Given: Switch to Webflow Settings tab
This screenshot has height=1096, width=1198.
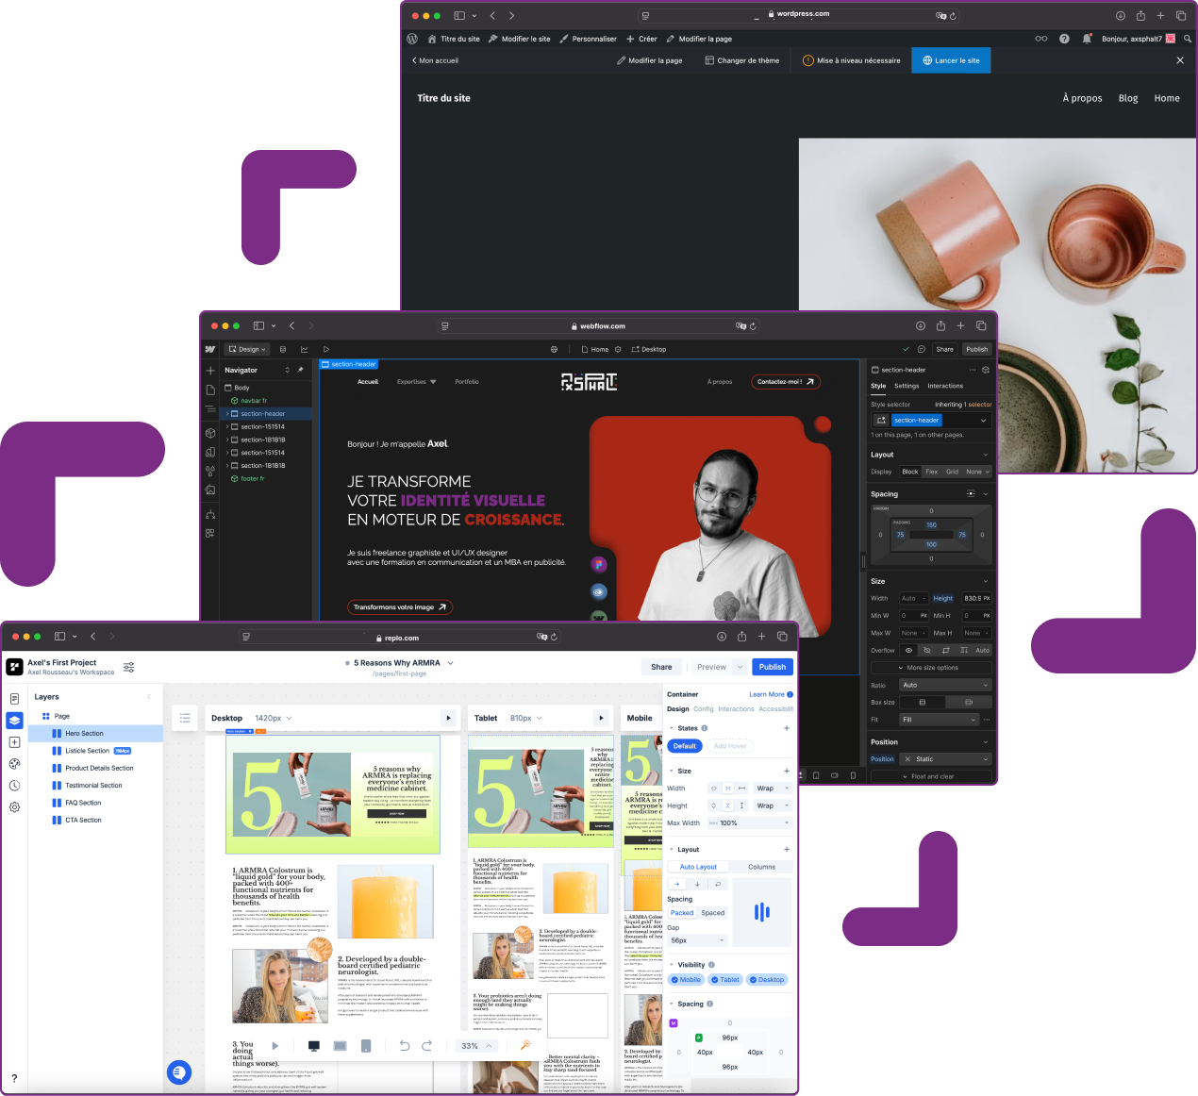Looking at the screenshot, I should (907, 386).
